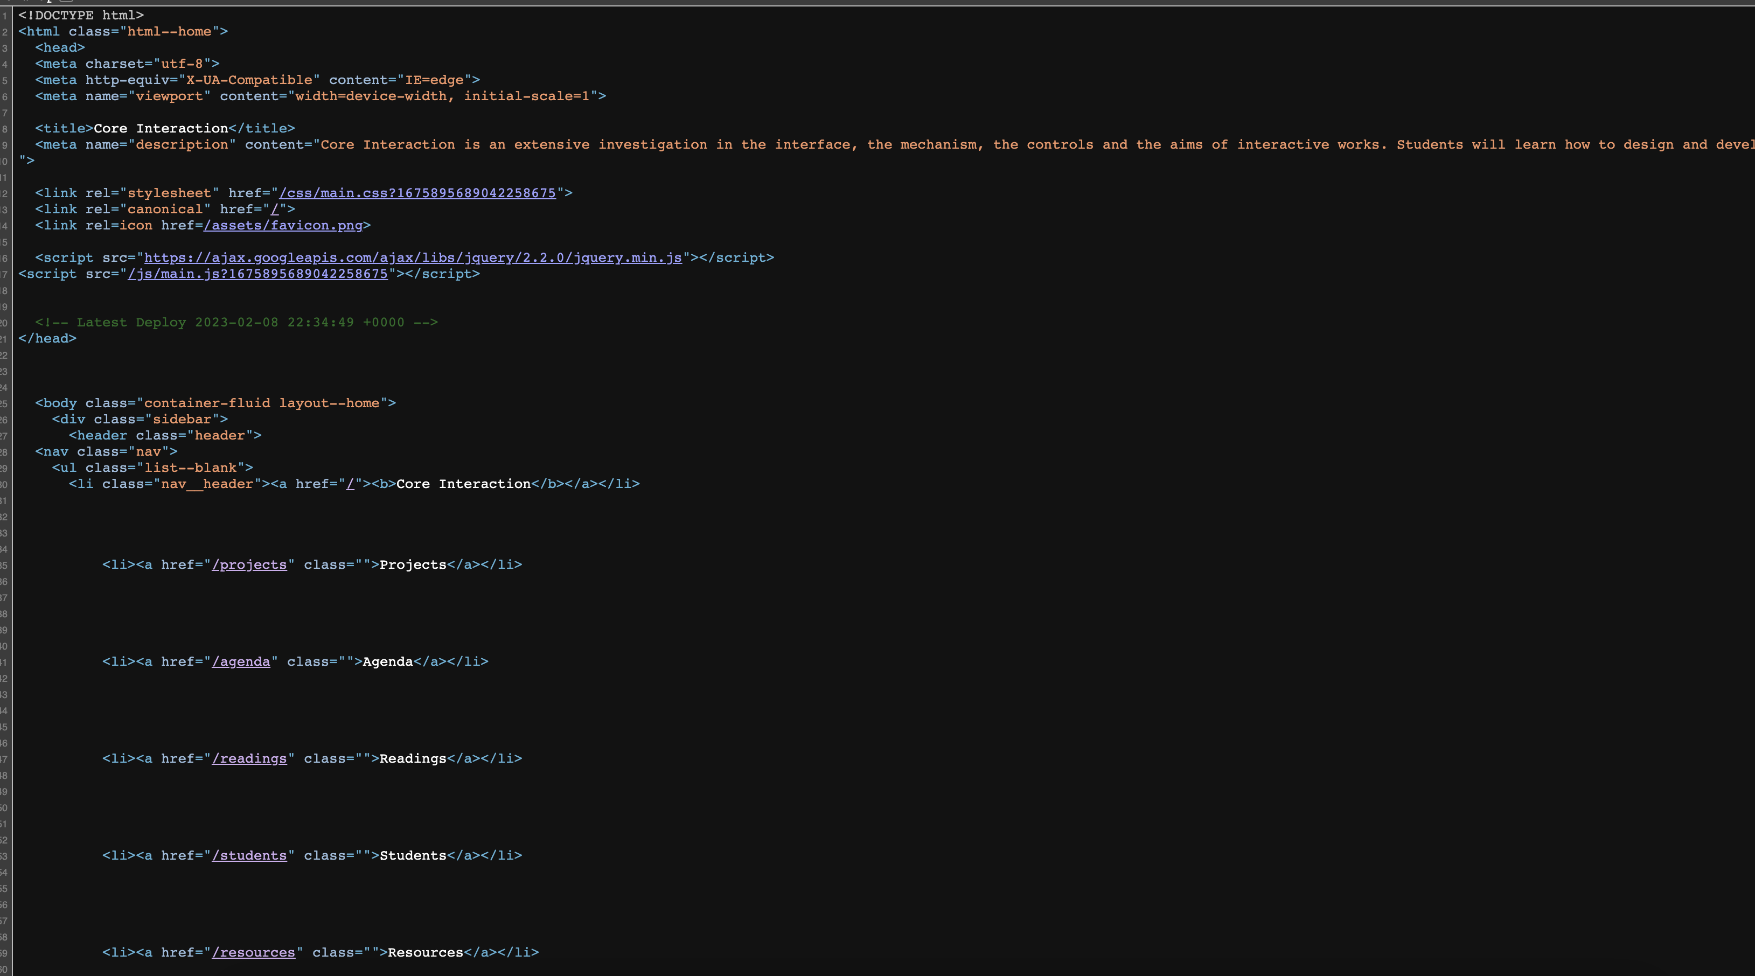Click line number 1 in the gutter
Screen dimensions: 1755x976
pyautogui.click(x=5, y=16)
